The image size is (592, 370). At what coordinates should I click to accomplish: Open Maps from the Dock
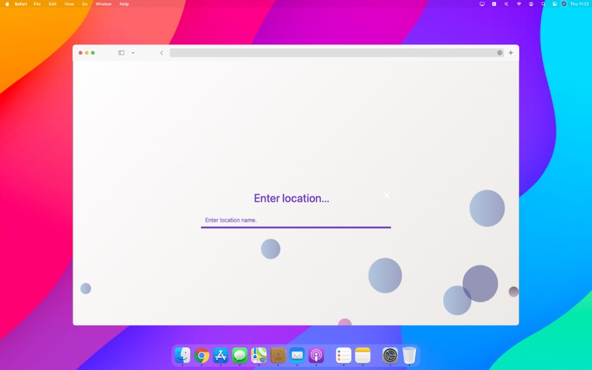pos(259,356)
